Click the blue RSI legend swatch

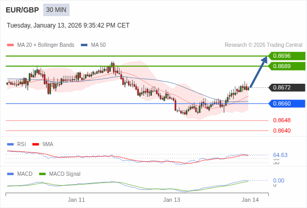coord(10,145)
